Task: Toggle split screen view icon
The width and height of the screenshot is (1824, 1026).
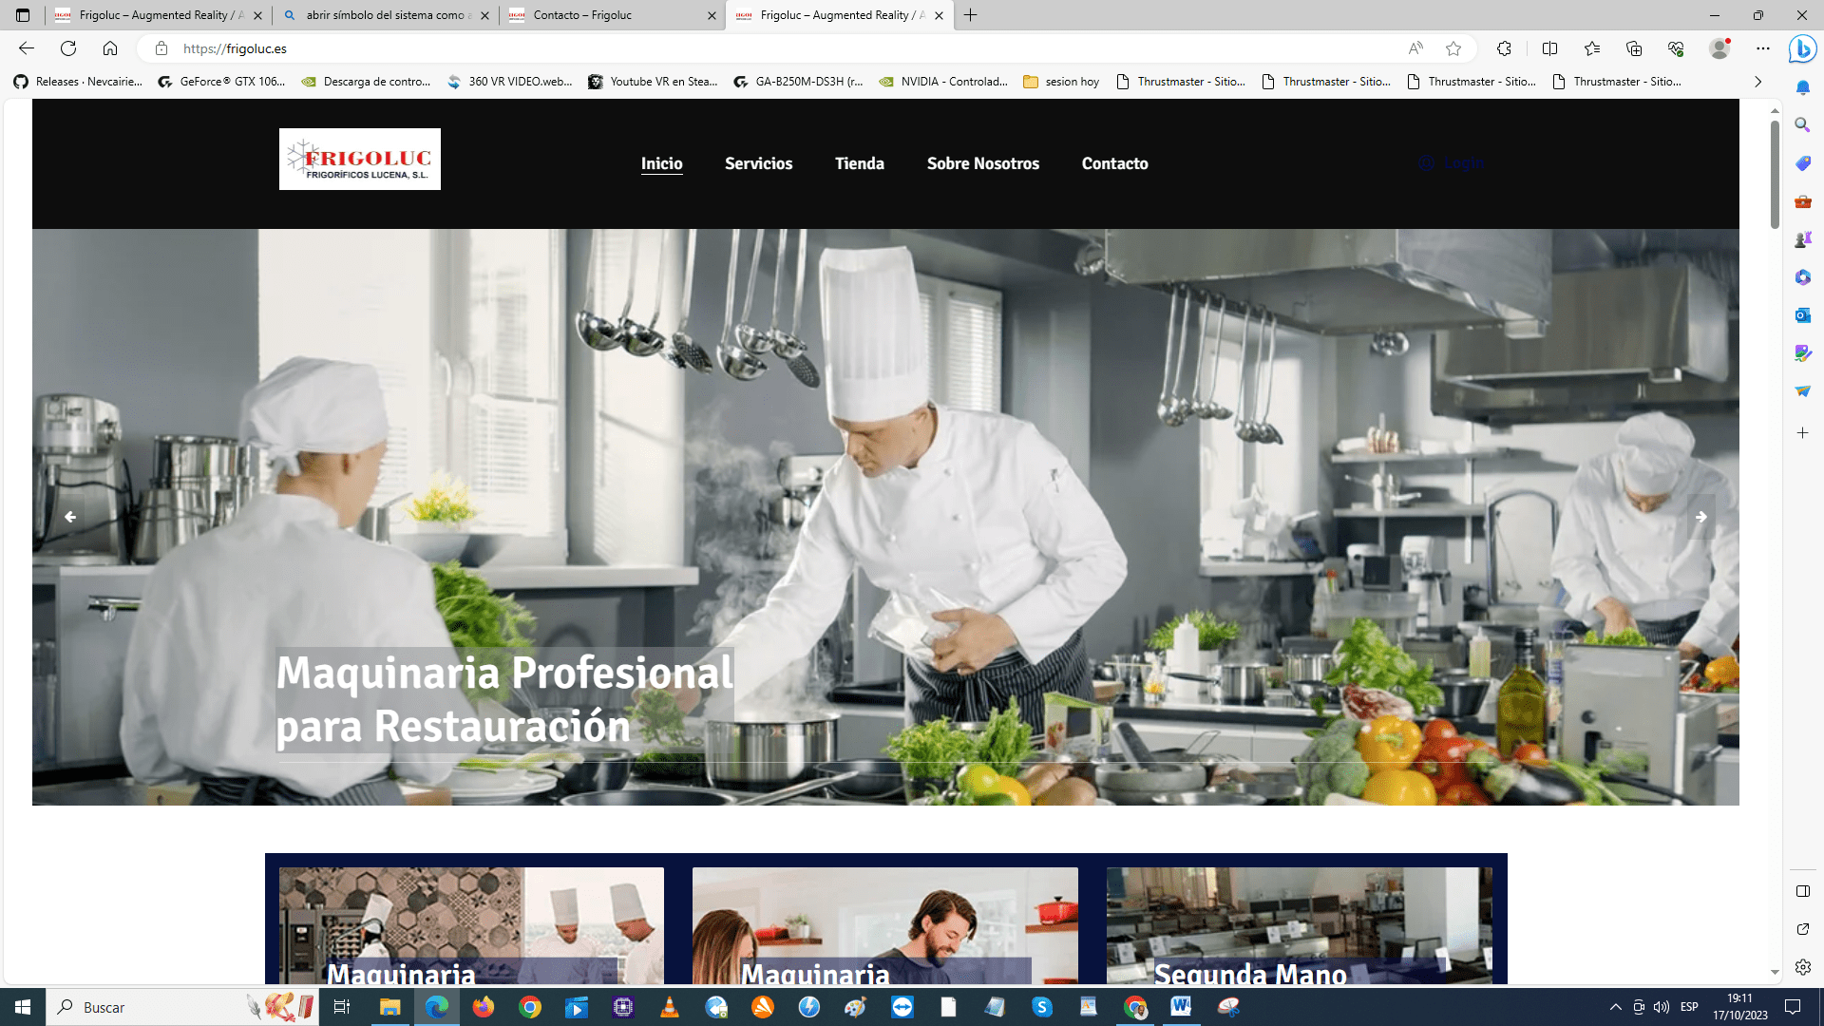Action: 1549,48
